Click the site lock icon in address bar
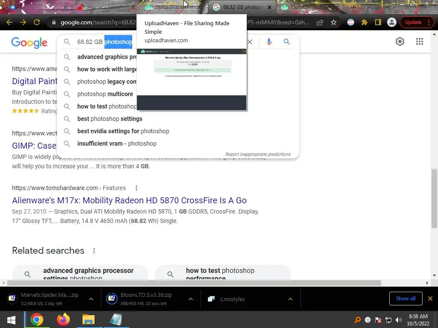 pyautogui.click(x=53, y=22)
